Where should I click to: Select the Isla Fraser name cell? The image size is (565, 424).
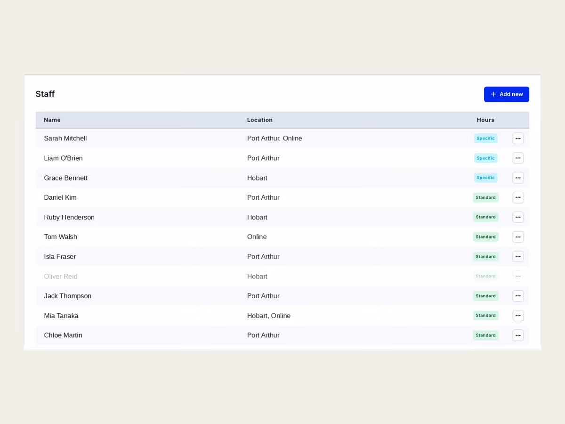coord(60,257)
